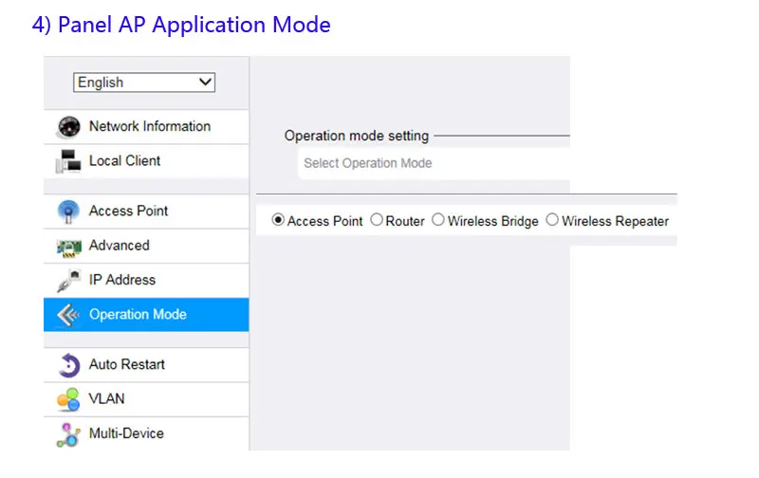This screenshot has height=478, width=759.
Task: Click the IP Address cable icon
Action: click(68, 281)
